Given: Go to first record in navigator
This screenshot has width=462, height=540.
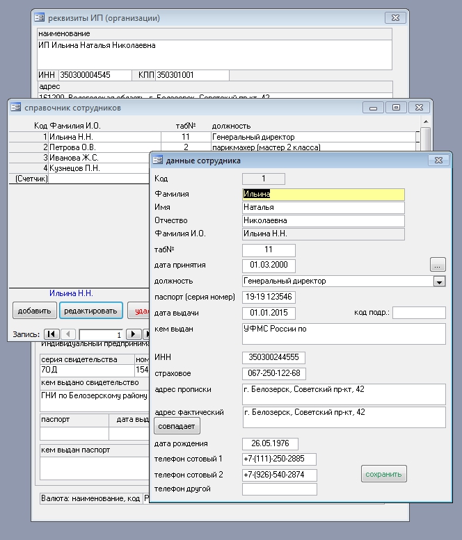Looking at the screenshot, I should pos(51,334).
